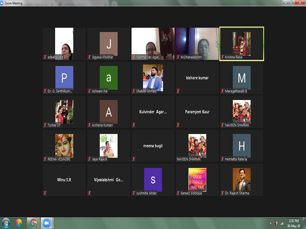Viewport: 306px width, 229px height.
Task: Click the muted mic icon beside Tushar 07
Action: [45, 125]
